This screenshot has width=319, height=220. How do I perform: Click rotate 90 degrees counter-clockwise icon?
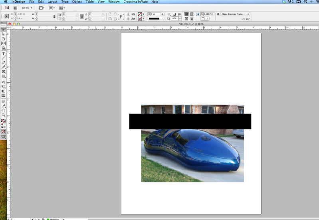[x=115, y=14]
